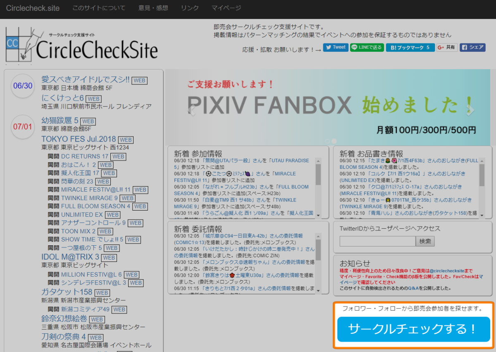Open WEB link beside 閃華の刻 23
496x352 pixels.
click(103, 182)
